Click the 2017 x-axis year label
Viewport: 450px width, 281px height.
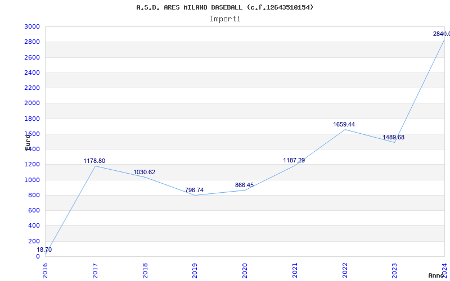coord(95,270)
